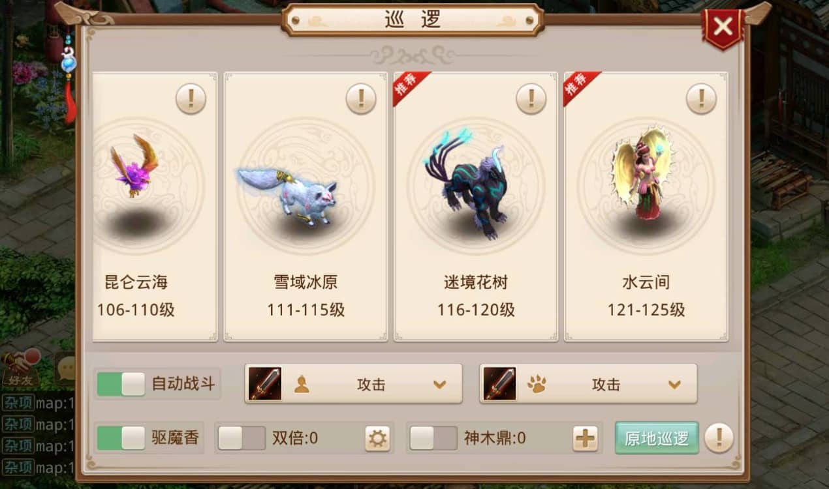Click the 原地巡逻 button
829x489 pixels.
[x=657, y=438]
